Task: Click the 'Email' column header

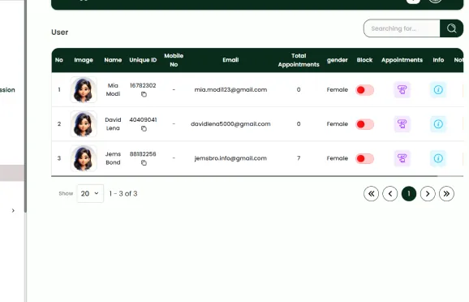Action: 230,60
